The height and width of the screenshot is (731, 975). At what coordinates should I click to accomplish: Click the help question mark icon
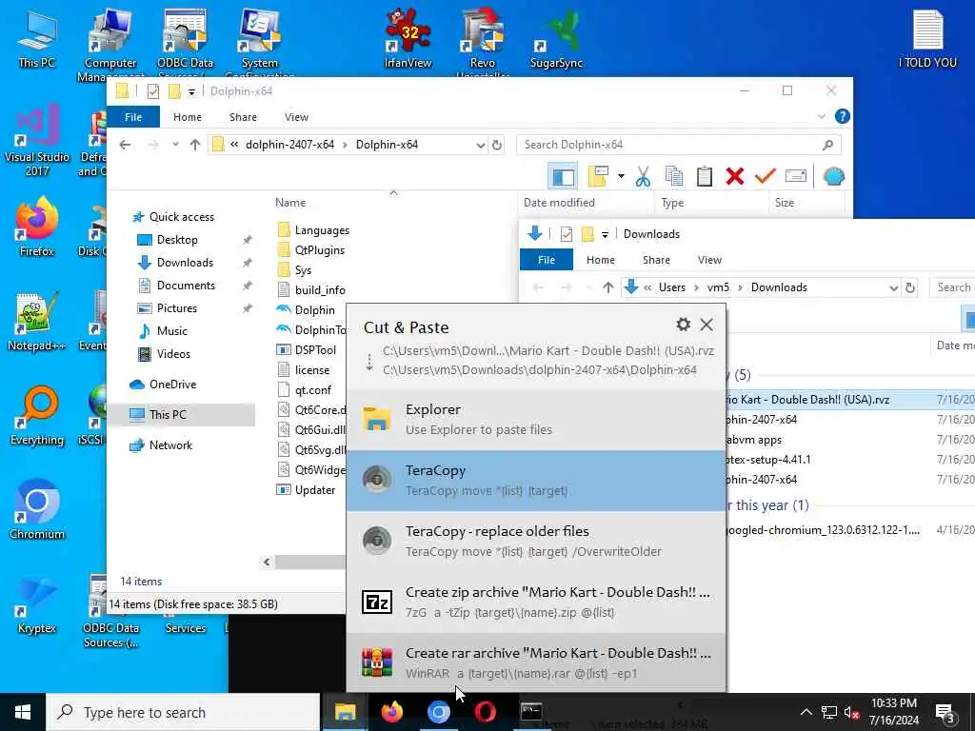(x=842, y=116)
